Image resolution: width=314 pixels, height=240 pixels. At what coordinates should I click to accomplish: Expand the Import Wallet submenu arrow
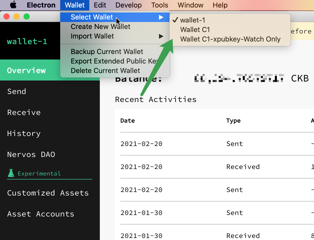pos(161,36)
